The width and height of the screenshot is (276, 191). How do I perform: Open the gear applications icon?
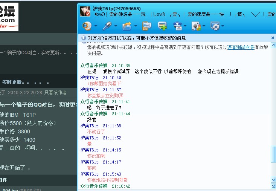[x=215, y=26]
